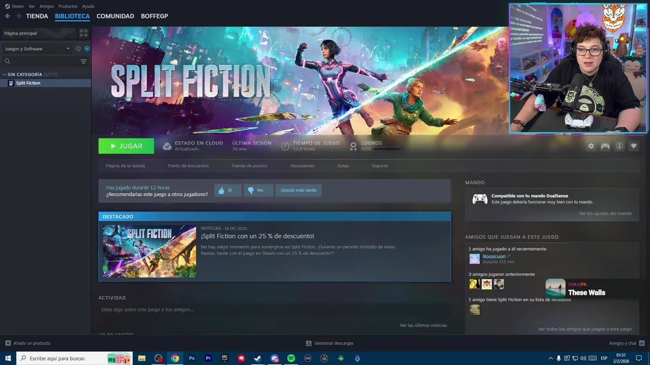Open Ver las últimas noticias

coord(423,325)
